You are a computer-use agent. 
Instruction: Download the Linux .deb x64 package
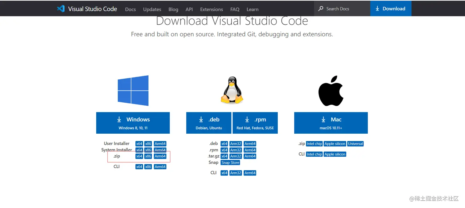click(x=224, y=144)
